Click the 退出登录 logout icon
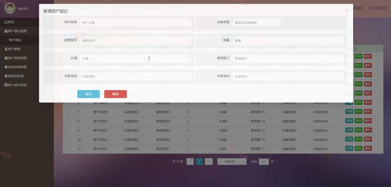Viewport: 391px width, 187px height. coord(370,8)
